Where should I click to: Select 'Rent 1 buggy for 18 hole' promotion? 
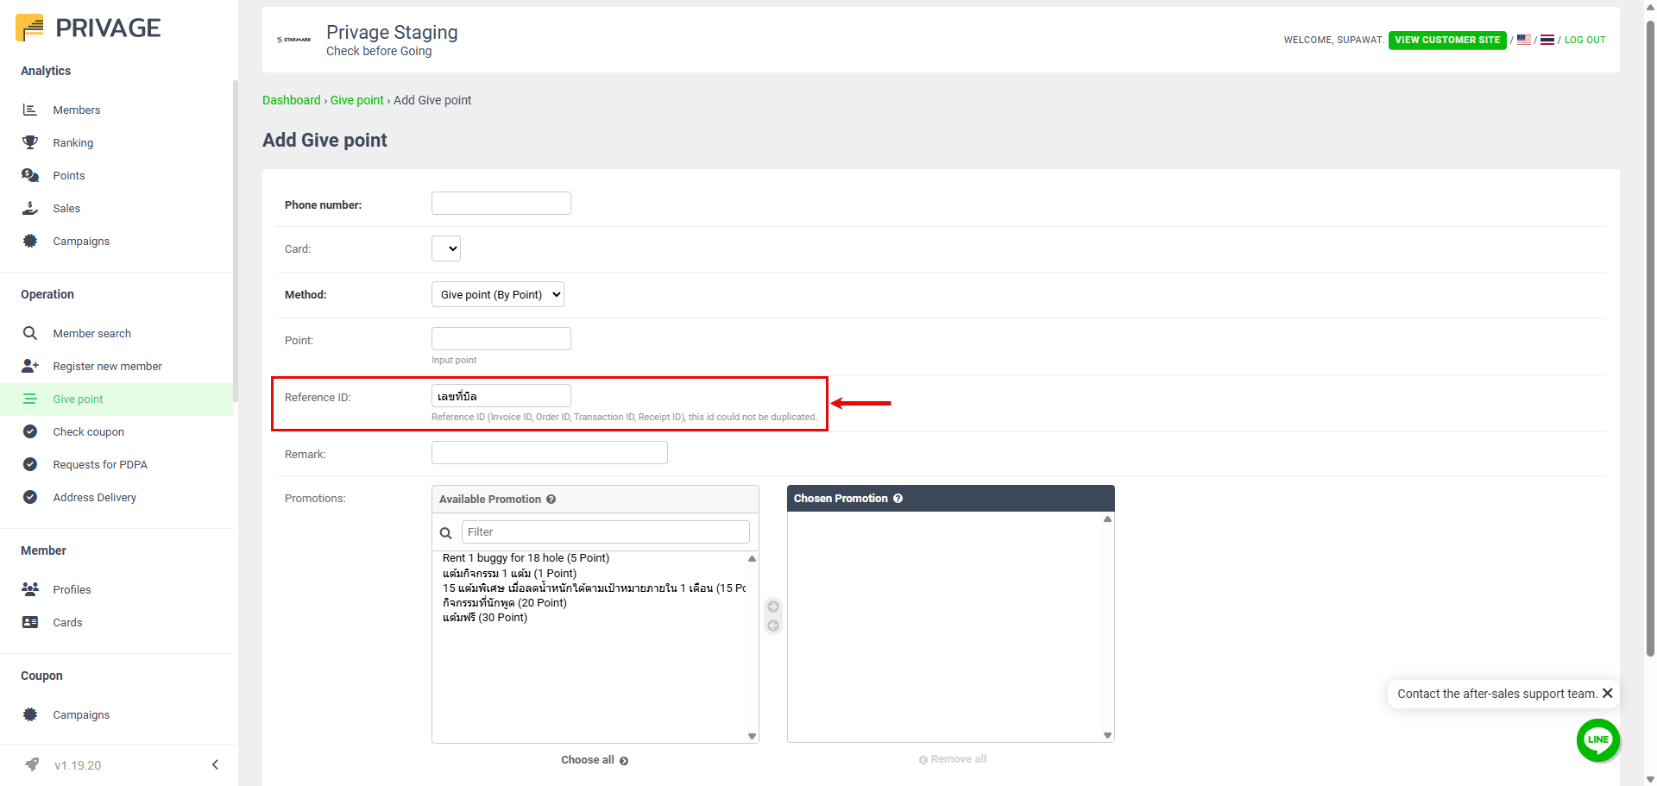526,558
